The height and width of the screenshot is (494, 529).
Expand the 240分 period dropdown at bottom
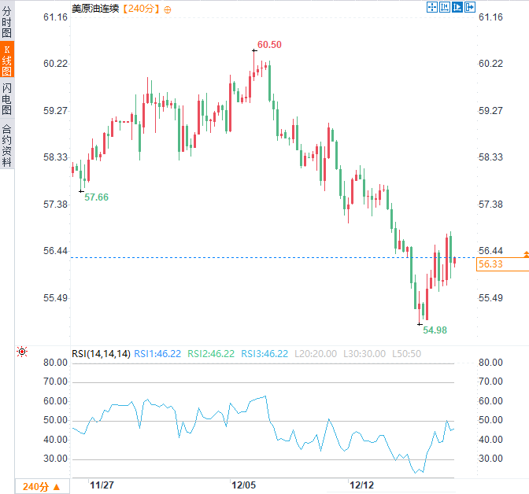tap(41, 486)
